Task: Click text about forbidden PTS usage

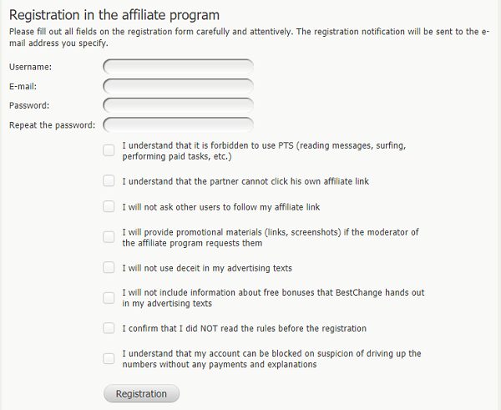Action: click(x=264, y=151)
